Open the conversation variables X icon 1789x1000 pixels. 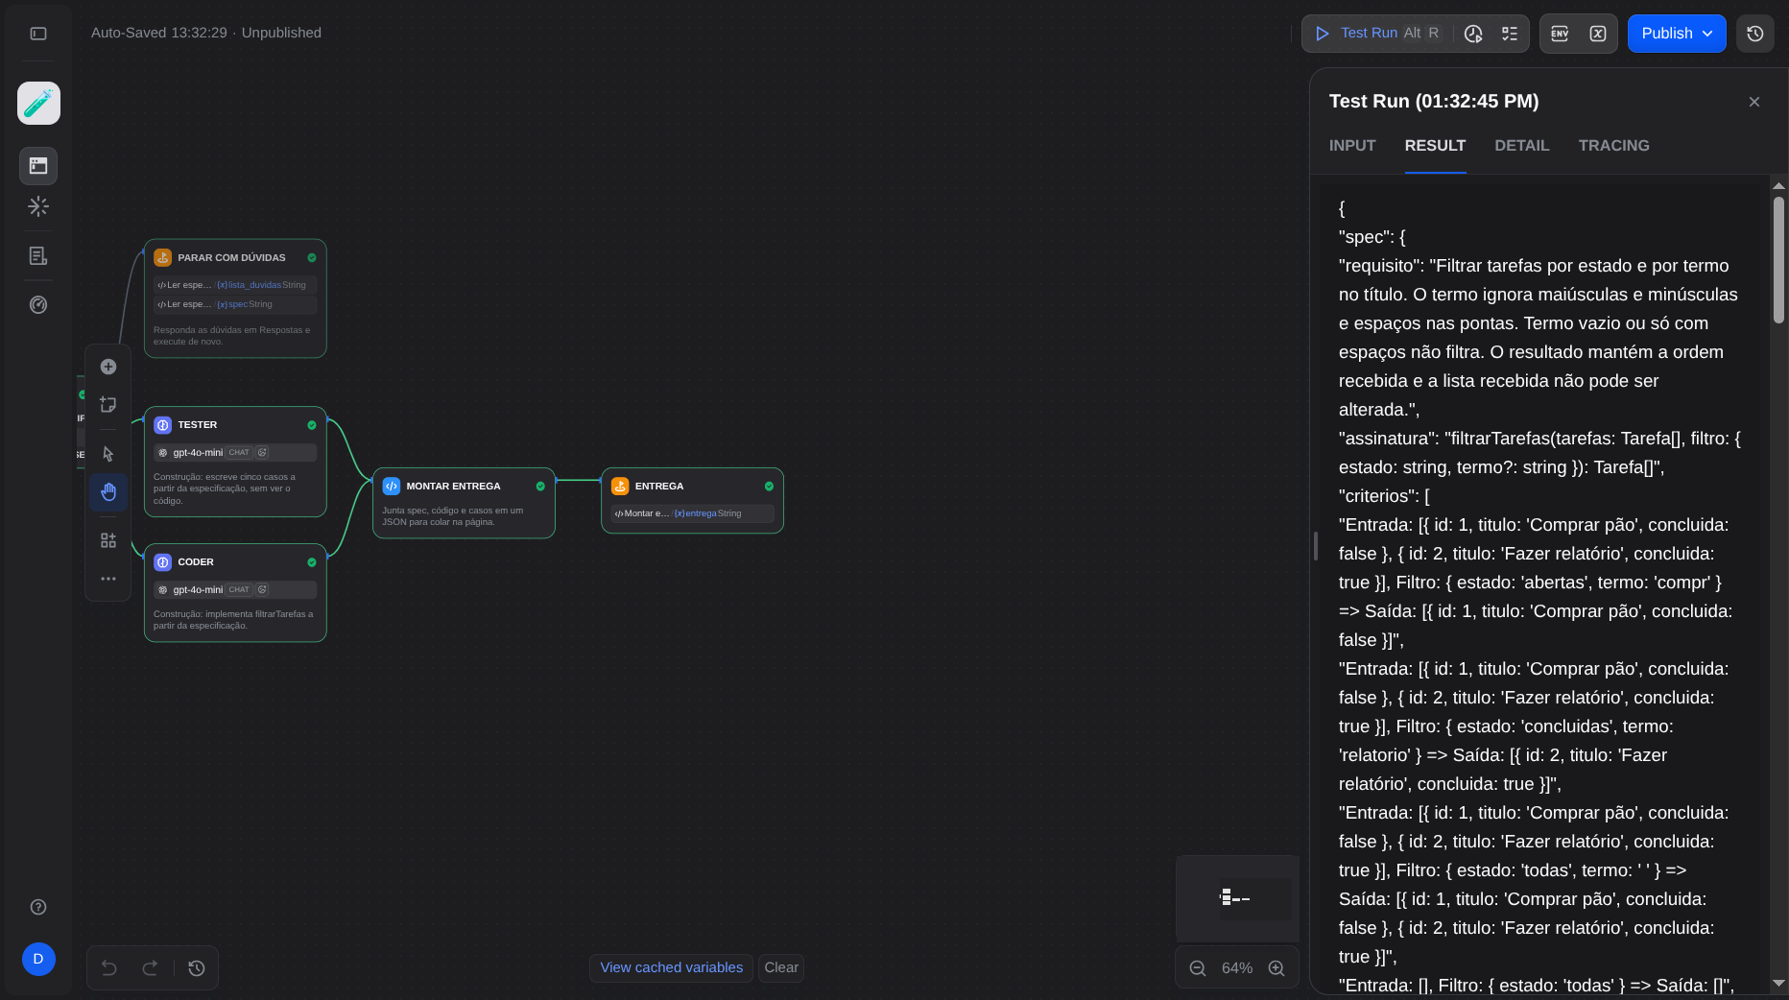coord(1598,34)
